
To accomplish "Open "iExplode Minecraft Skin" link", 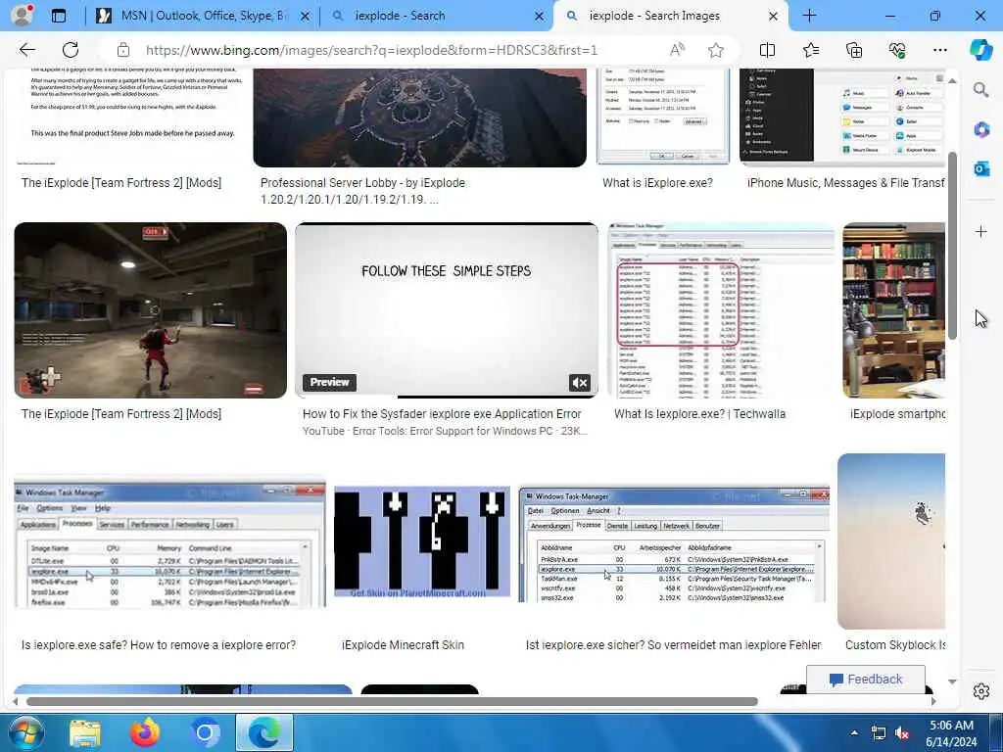I will [x=403, y=645].
